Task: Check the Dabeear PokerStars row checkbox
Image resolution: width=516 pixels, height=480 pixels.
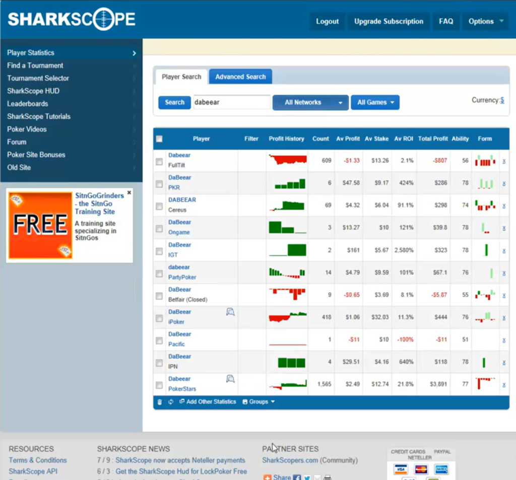Action: coord(159,385)
